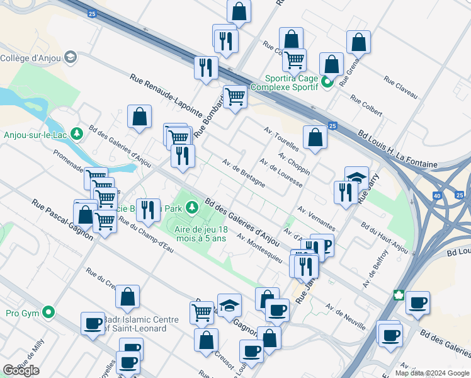Screen dimensions: 471x378
Task: Open grocery cart pin above Sportira Cage
Action: tap(295, 62)
